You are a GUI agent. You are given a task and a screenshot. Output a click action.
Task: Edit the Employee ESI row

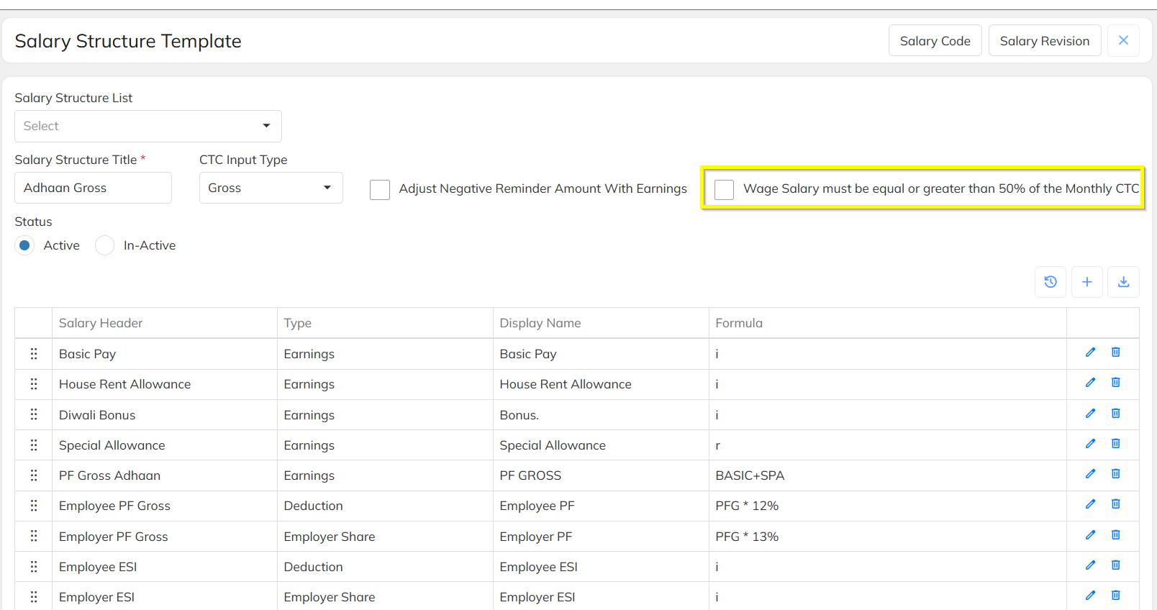[x=1090, y=565]
